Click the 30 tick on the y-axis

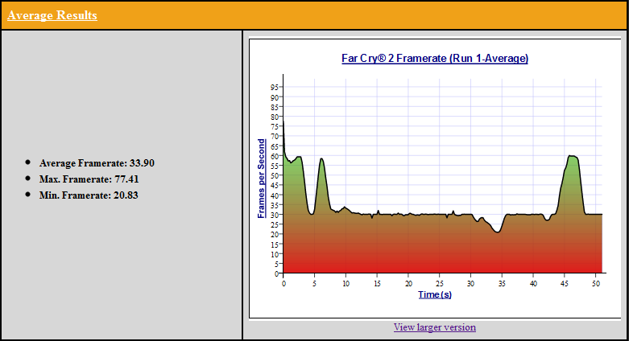pyautogui.click(x=275, y=215)
